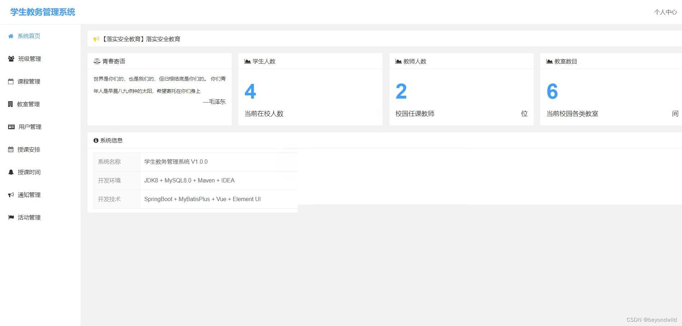Select the chart icon on 教师人数 card

[398, 61]
